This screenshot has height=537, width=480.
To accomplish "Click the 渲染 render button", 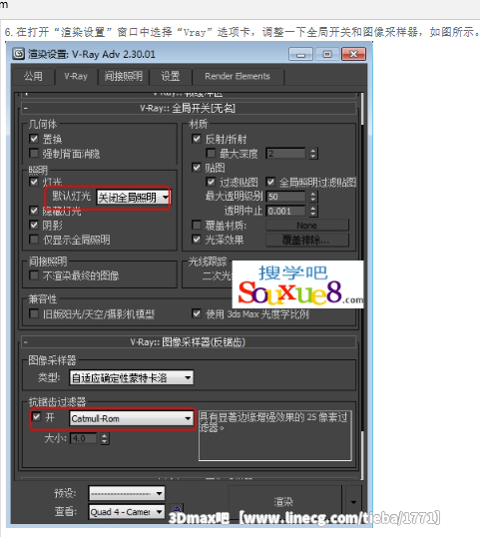I will click(284, 502).
